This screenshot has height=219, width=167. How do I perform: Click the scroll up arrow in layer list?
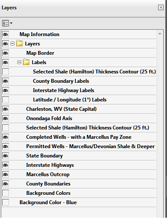click(x=160, y=34)
